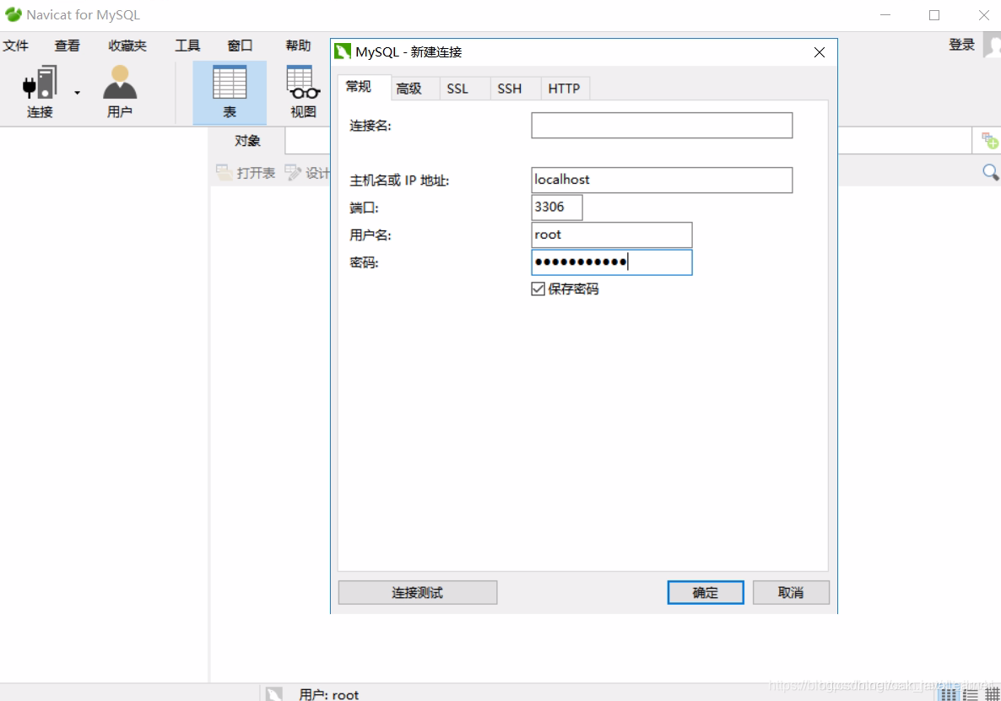Click the port field showing 3306

(557, 208)
